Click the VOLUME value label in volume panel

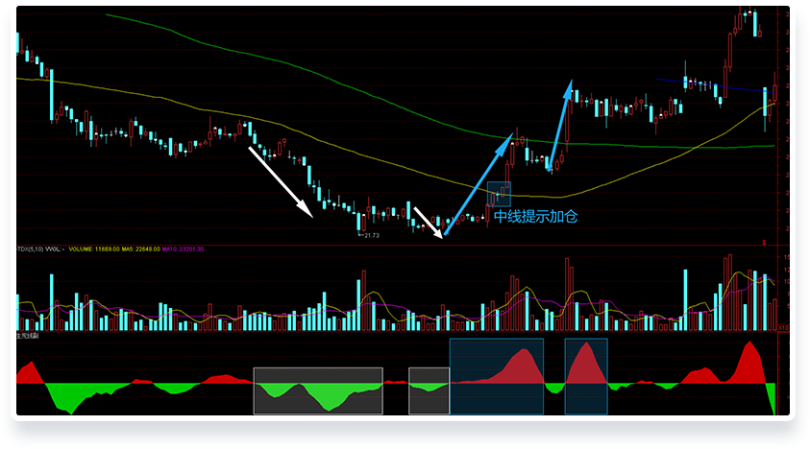pyautogui.click(x=91, y=249)
